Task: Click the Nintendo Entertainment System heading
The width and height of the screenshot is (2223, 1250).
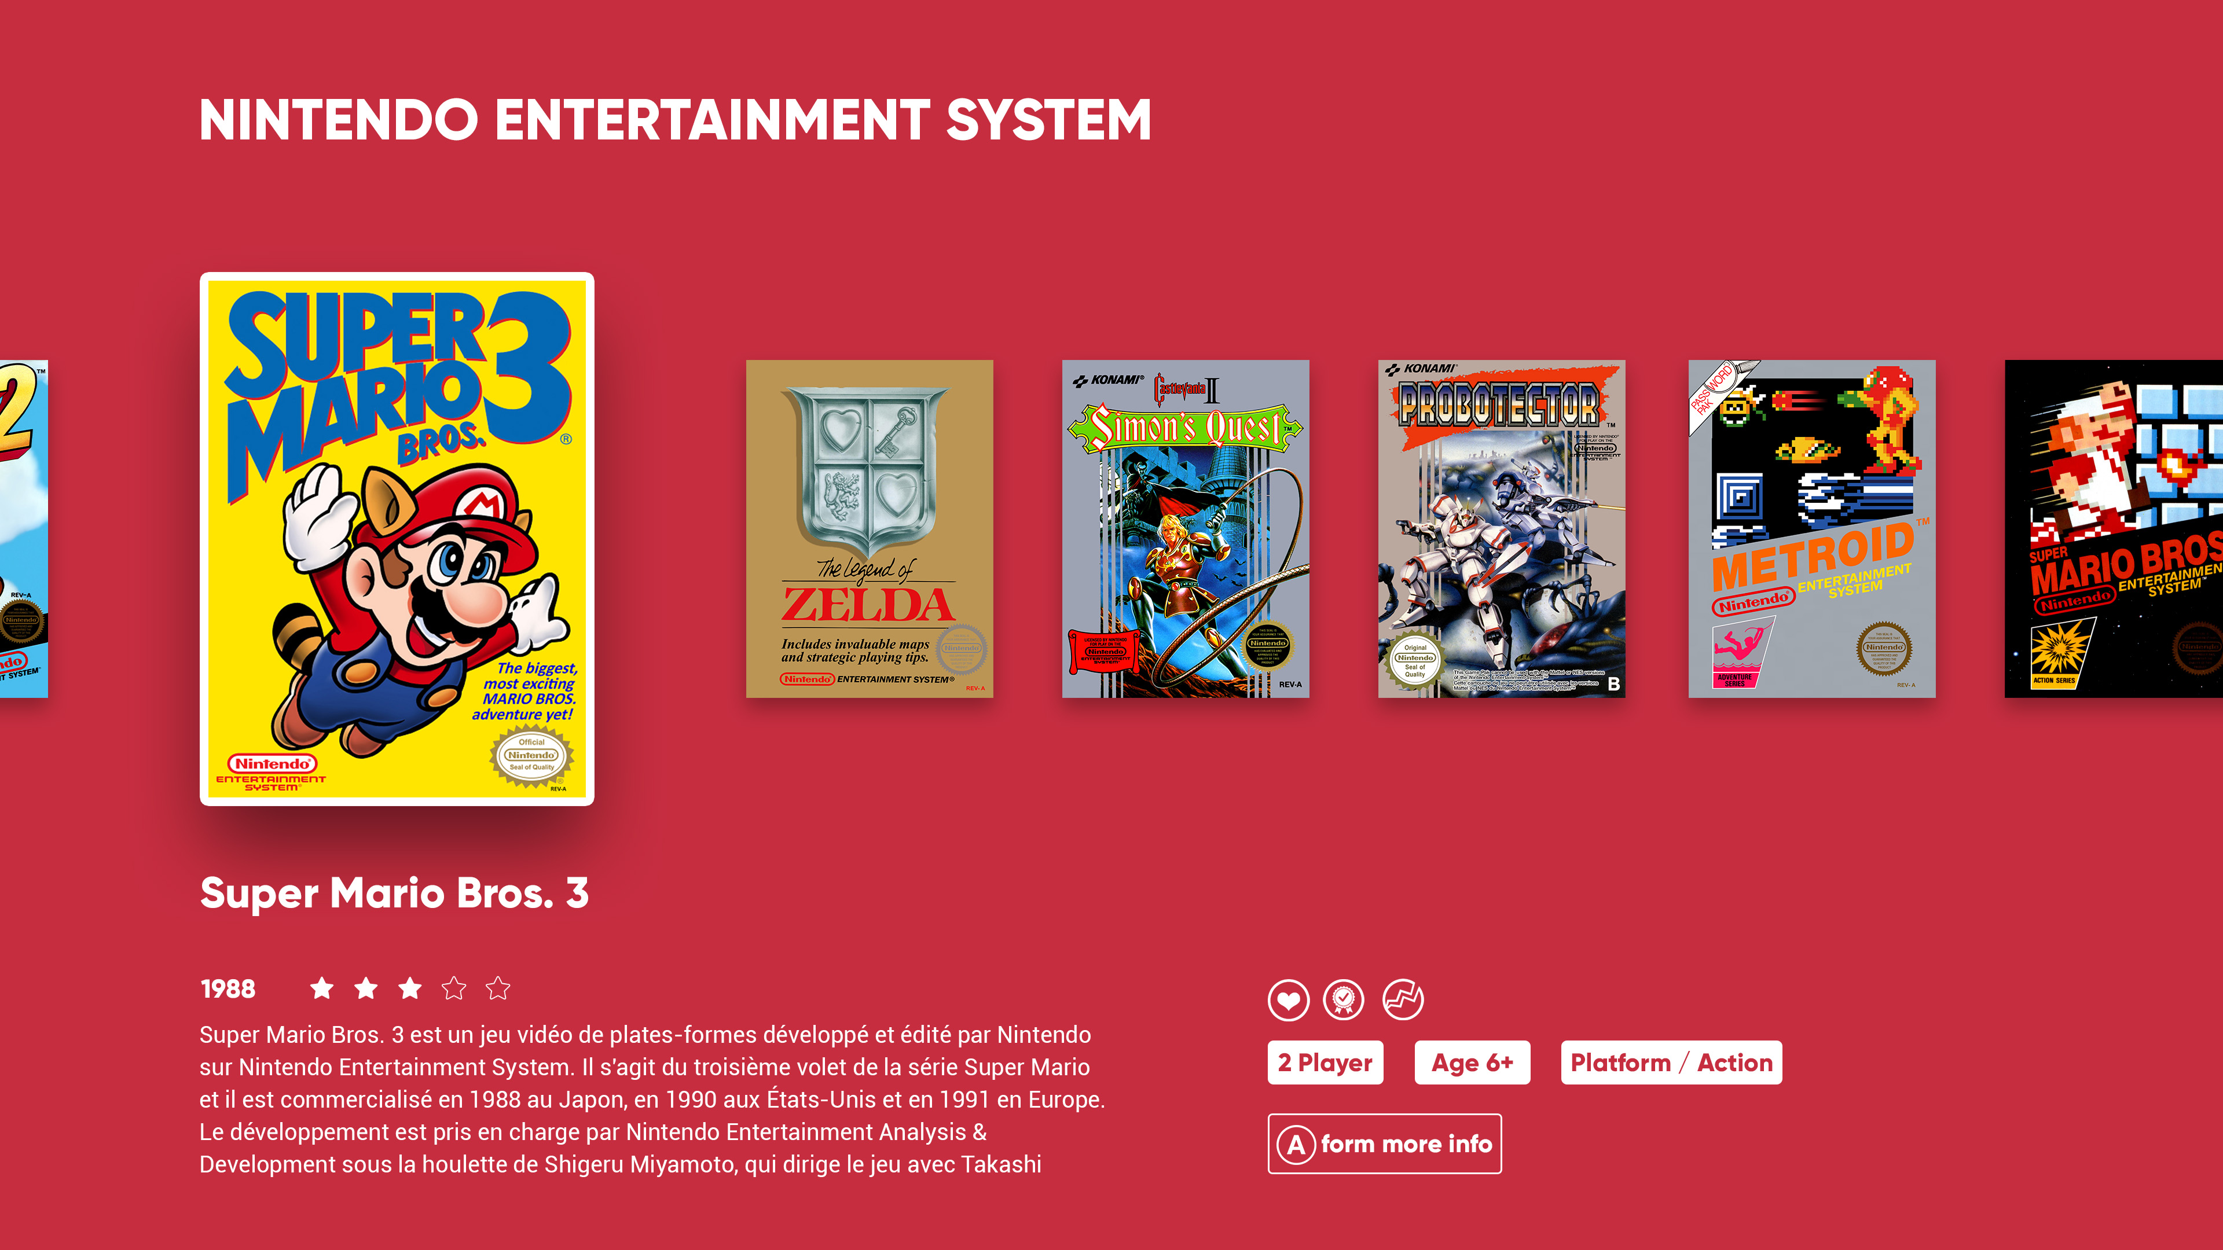Action: (676, 120)
